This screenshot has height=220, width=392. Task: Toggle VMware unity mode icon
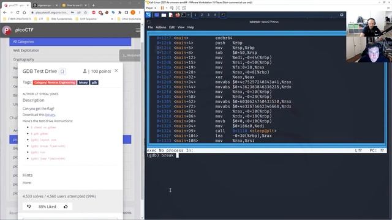click(x=184, y=8)
